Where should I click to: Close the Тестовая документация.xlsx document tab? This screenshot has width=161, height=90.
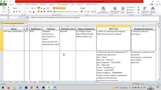point(26,23)
